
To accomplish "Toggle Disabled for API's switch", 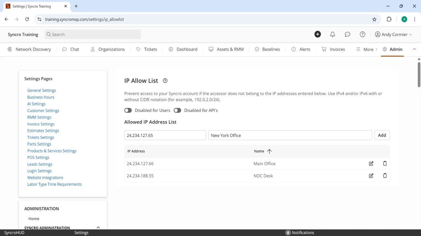I will pyautogui.click(x=177, y=110).
